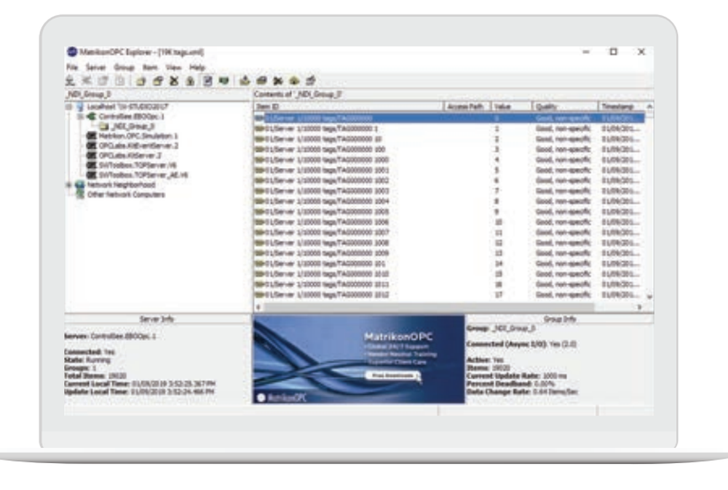Open the Help menu

tap(197, 67)
